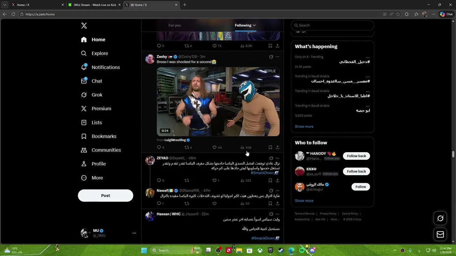The width and height of the screenshot is (456, 256).
Task: Open Grok icon on Hassan's post
Action: 271,214
